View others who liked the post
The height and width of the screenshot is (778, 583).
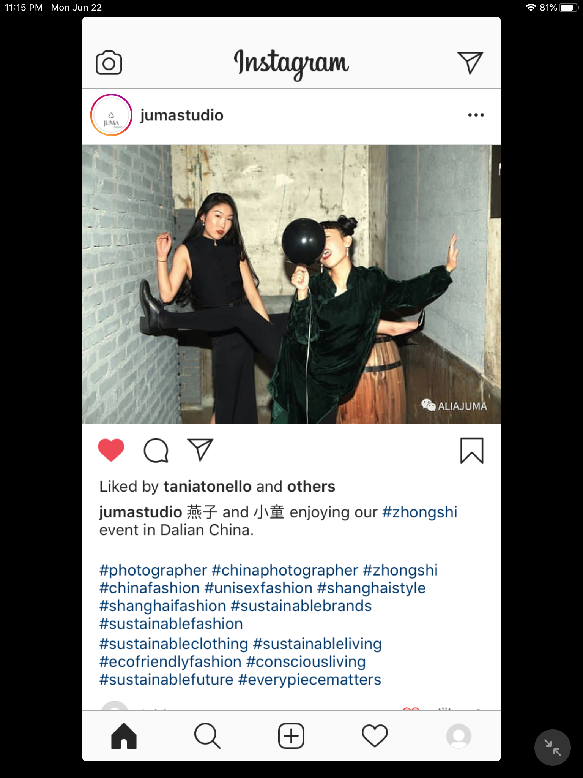coord(311,487)
